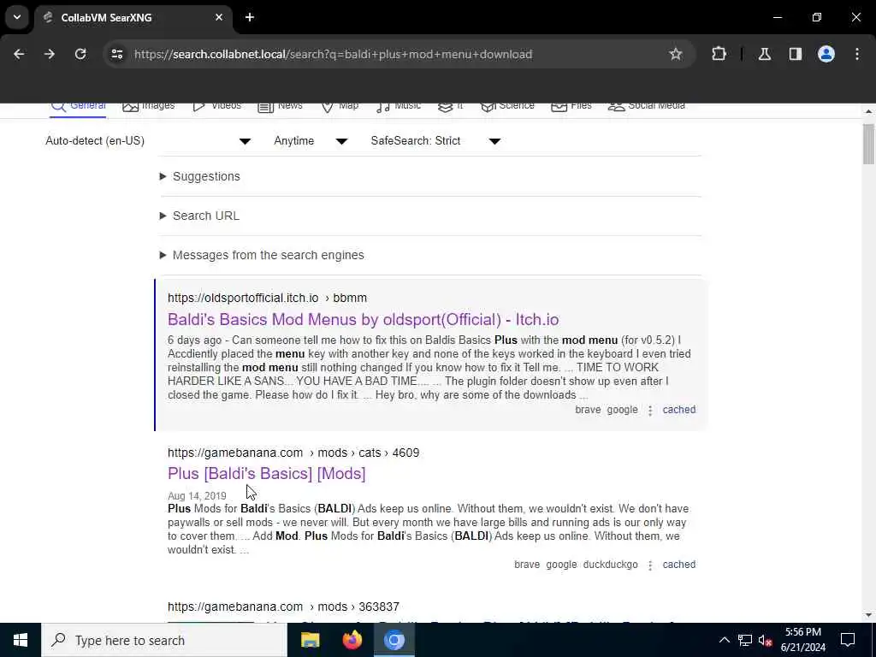Screen dimensions: 876x657
Task: Click the Aug 14, 2019 date text
Action: pos(197,496)
